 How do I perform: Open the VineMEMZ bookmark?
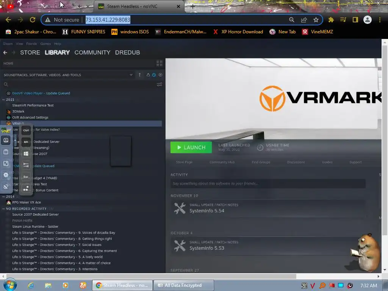tap(318, 32)
